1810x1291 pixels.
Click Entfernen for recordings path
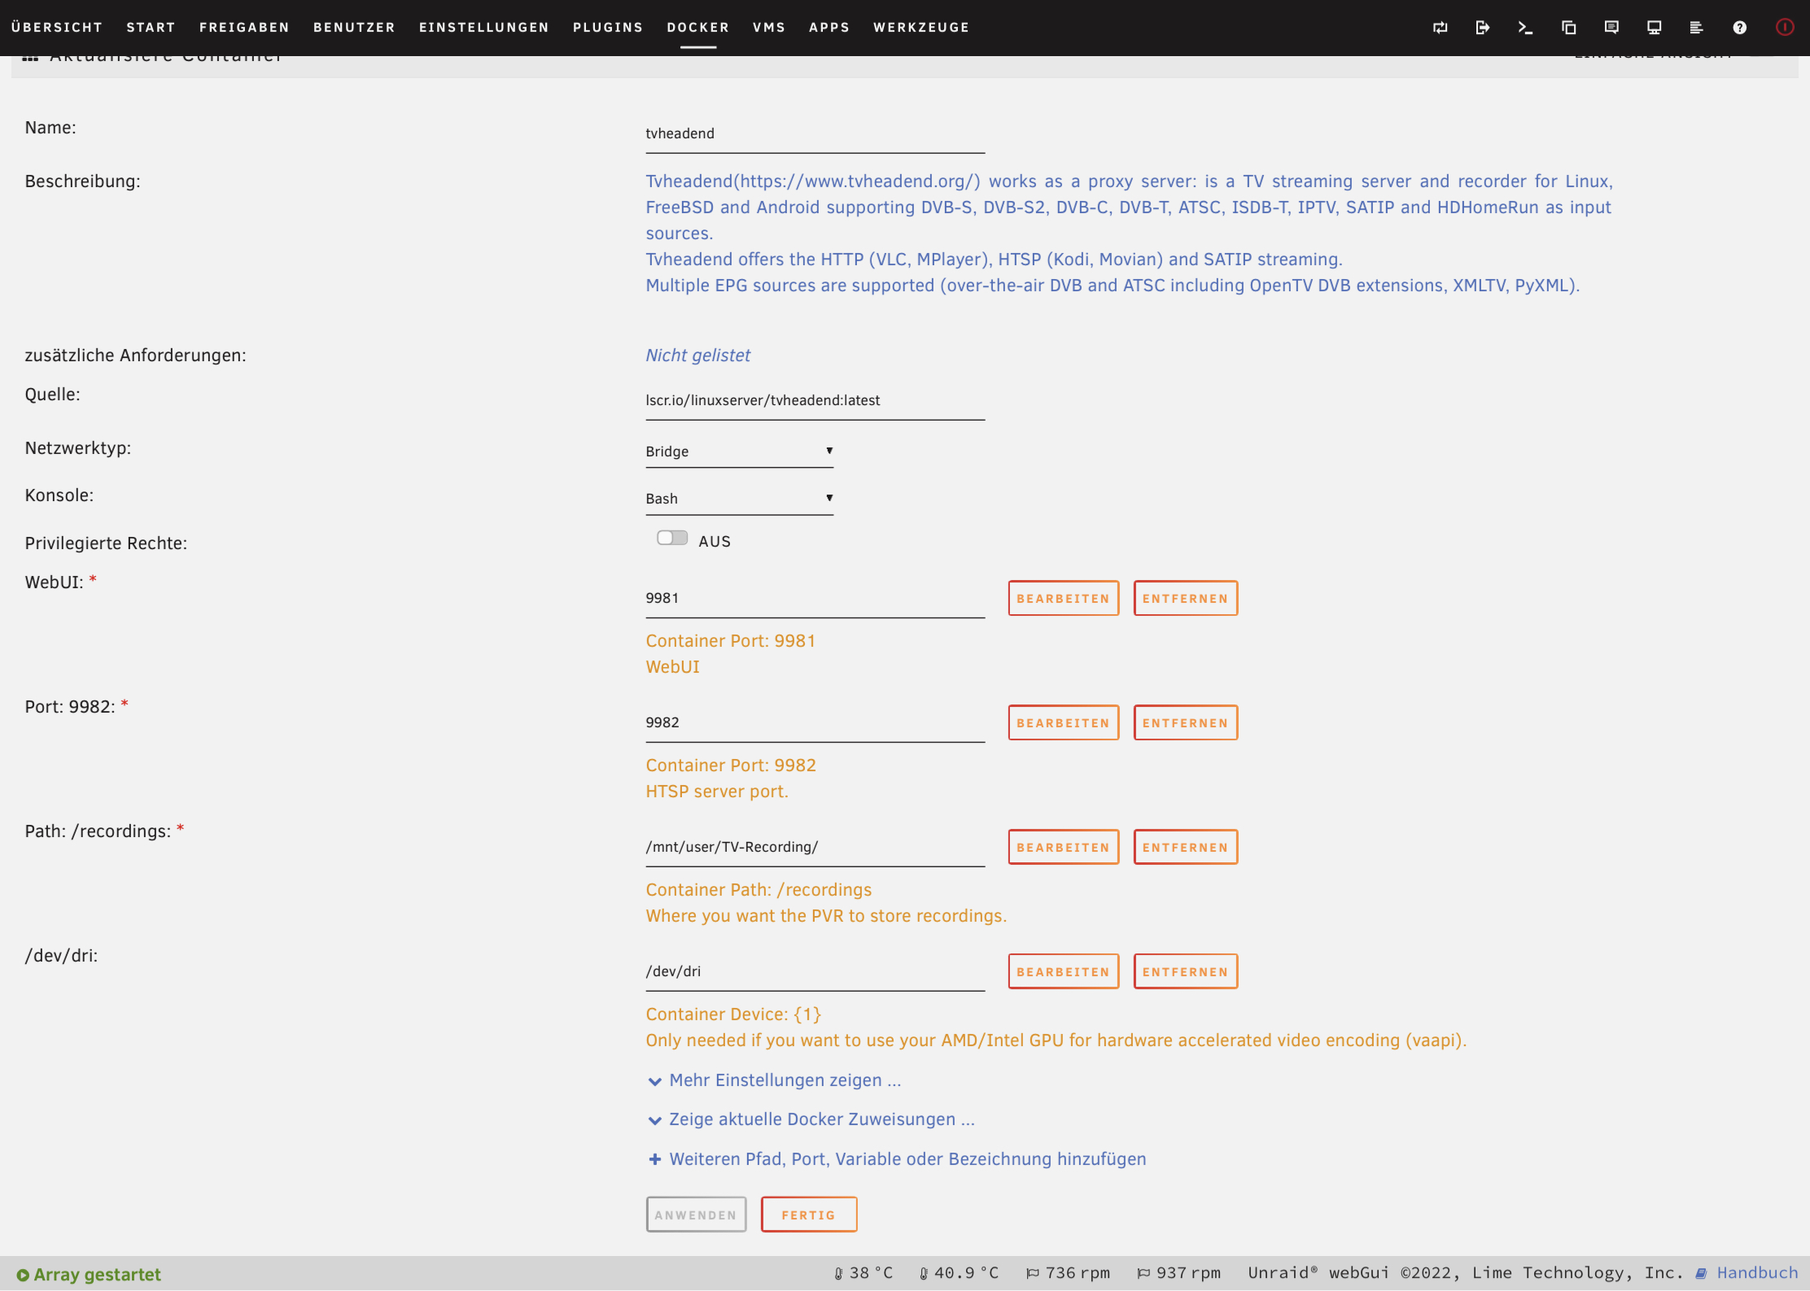tap(1186, 848)
